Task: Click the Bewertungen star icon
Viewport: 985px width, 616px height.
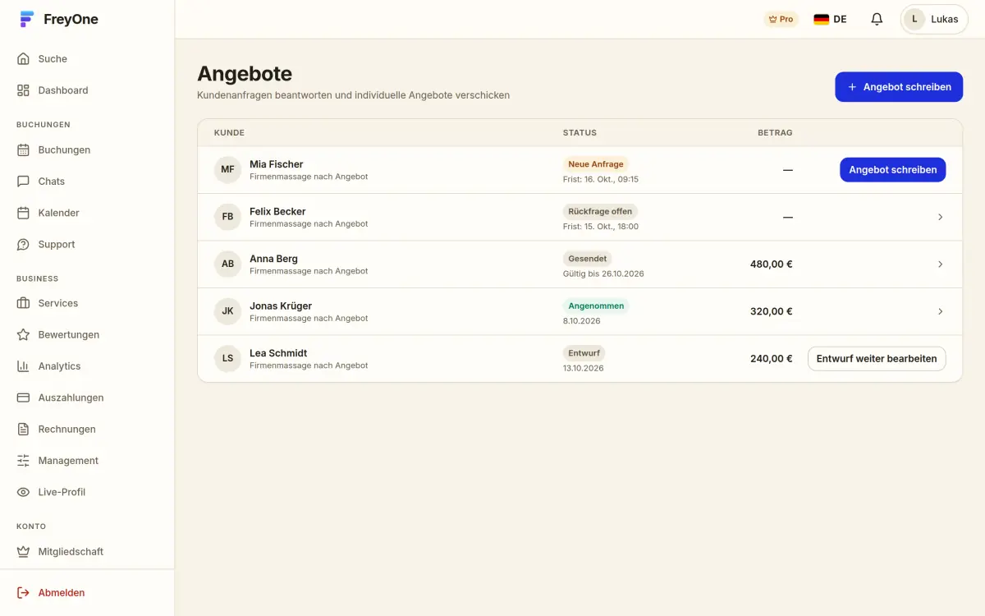Action: [x=23, y=335]
